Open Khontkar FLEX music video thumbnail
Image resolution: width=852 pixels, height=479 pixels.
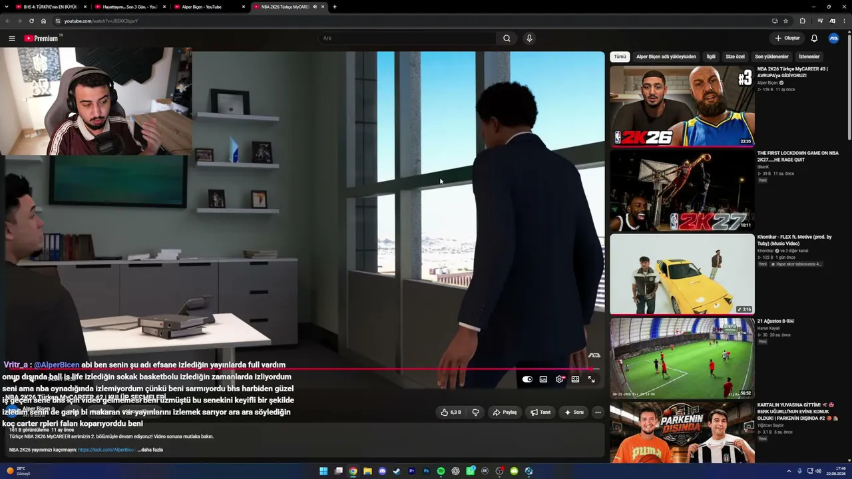point(682,274)
